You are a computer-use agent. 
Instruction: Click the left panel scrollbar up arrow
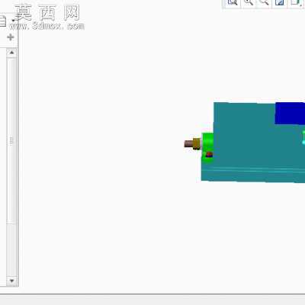[x=11, y=53]
